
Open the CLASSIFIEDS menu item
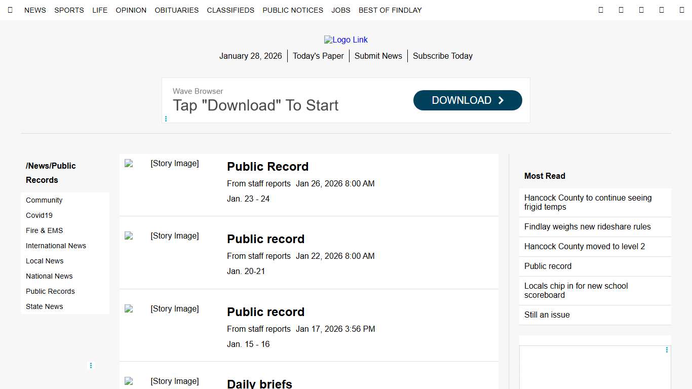(x=230, y=10)
